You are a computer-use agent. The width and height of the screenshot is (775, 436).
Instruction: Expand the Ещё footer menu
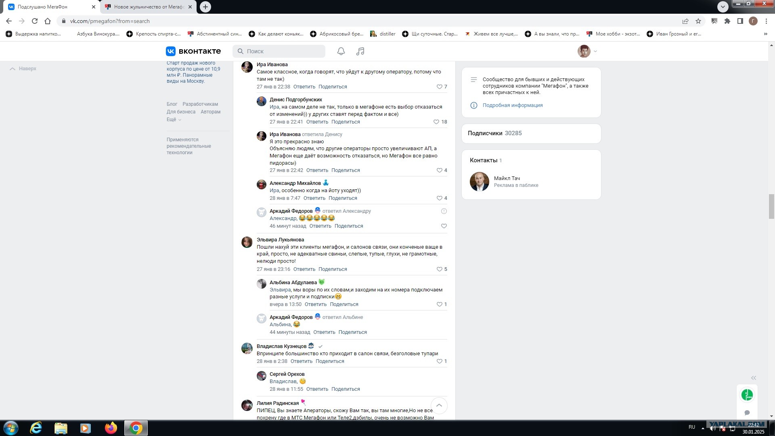pyautogui.click(x=174, y=119)
